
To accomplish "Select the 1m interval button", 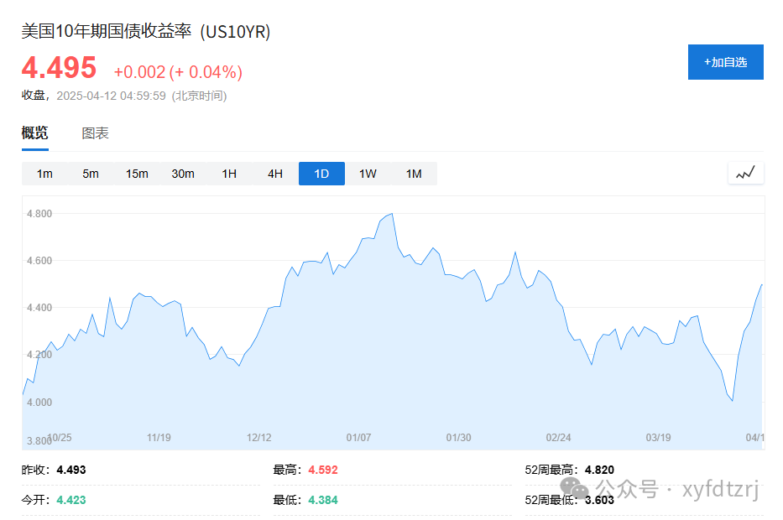I will pos(44,173).
